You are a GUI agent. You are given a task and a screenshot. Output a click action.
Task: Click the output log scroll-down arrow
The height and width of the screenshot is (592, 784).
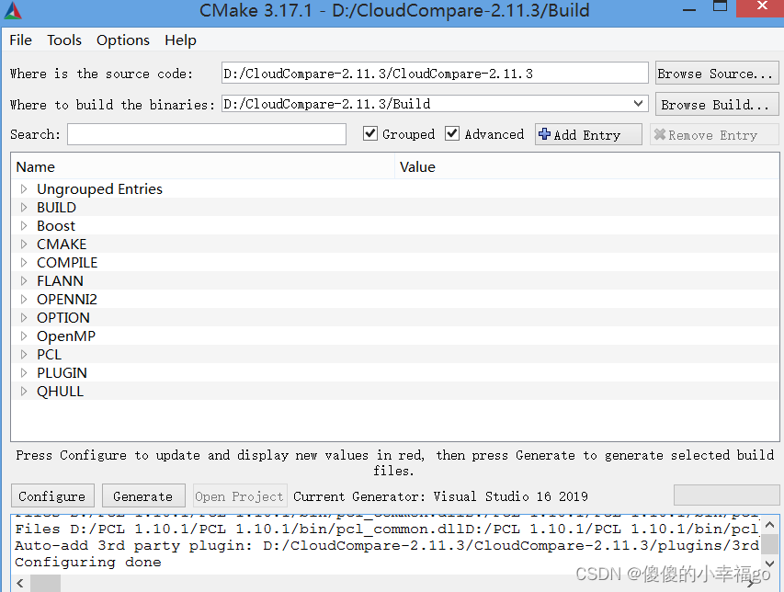[769, 564]
